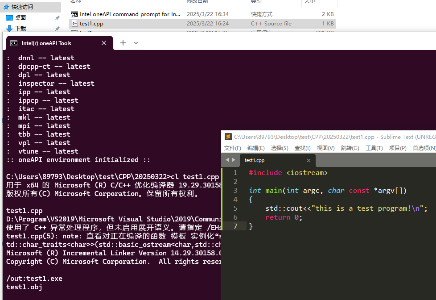Image resolution: width=436 pixels, height=300 pixels.
Task: Switch to the test1.cpp editor tab
Action: coord(277,160)
